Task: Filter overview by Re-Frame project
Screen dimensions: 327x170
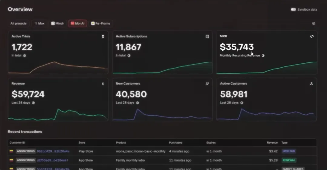Action: (101, 24)
